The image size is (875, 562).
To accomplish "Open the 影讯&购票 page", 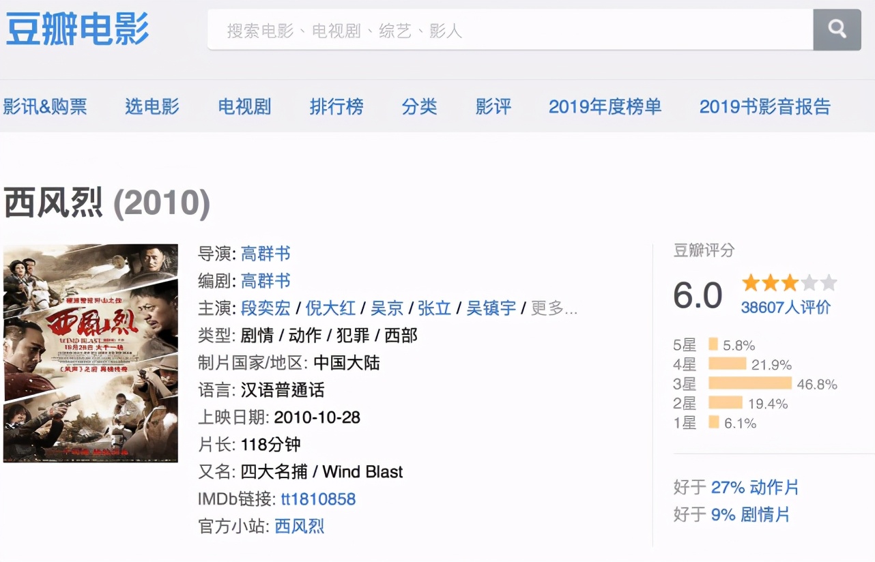I will pyautogui.click(x=46, y=106).
